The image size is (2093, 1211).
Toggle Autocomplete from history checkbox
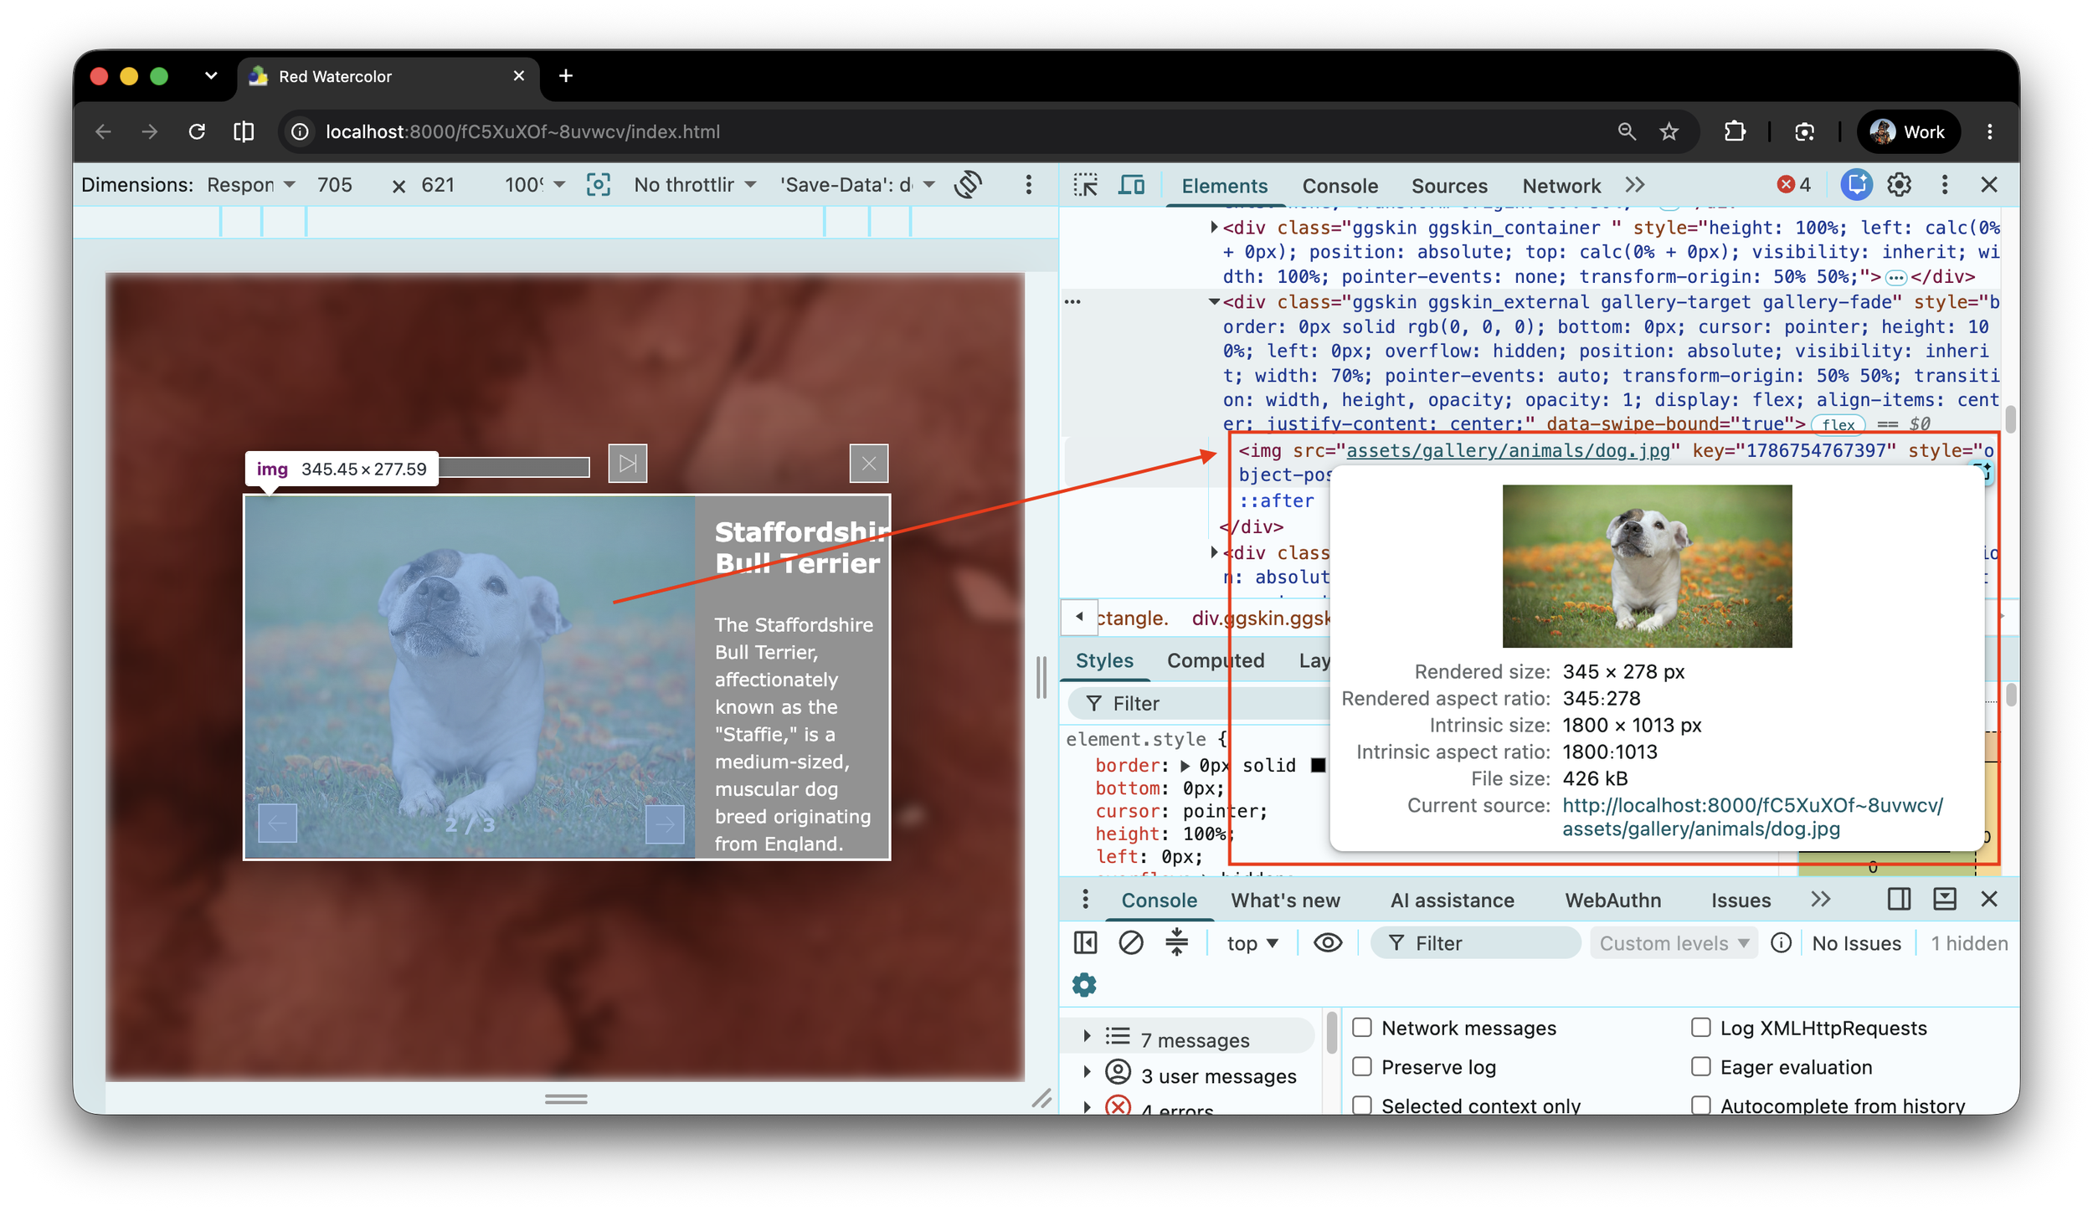click(1700, 1105)
